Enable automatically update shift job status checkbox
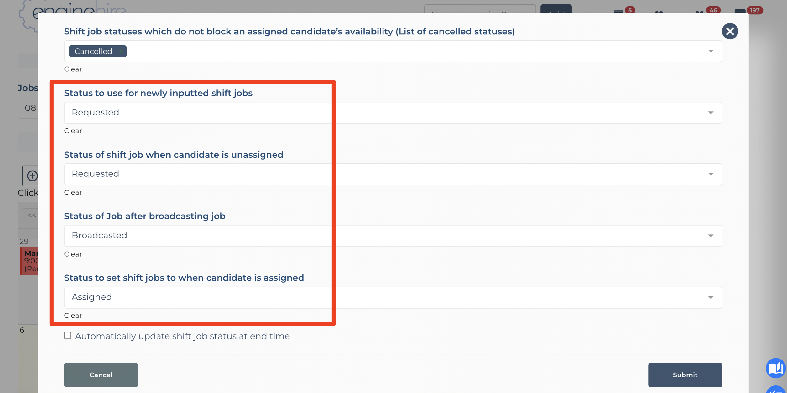Screen dimensions: 787x393 pos(67,335)
